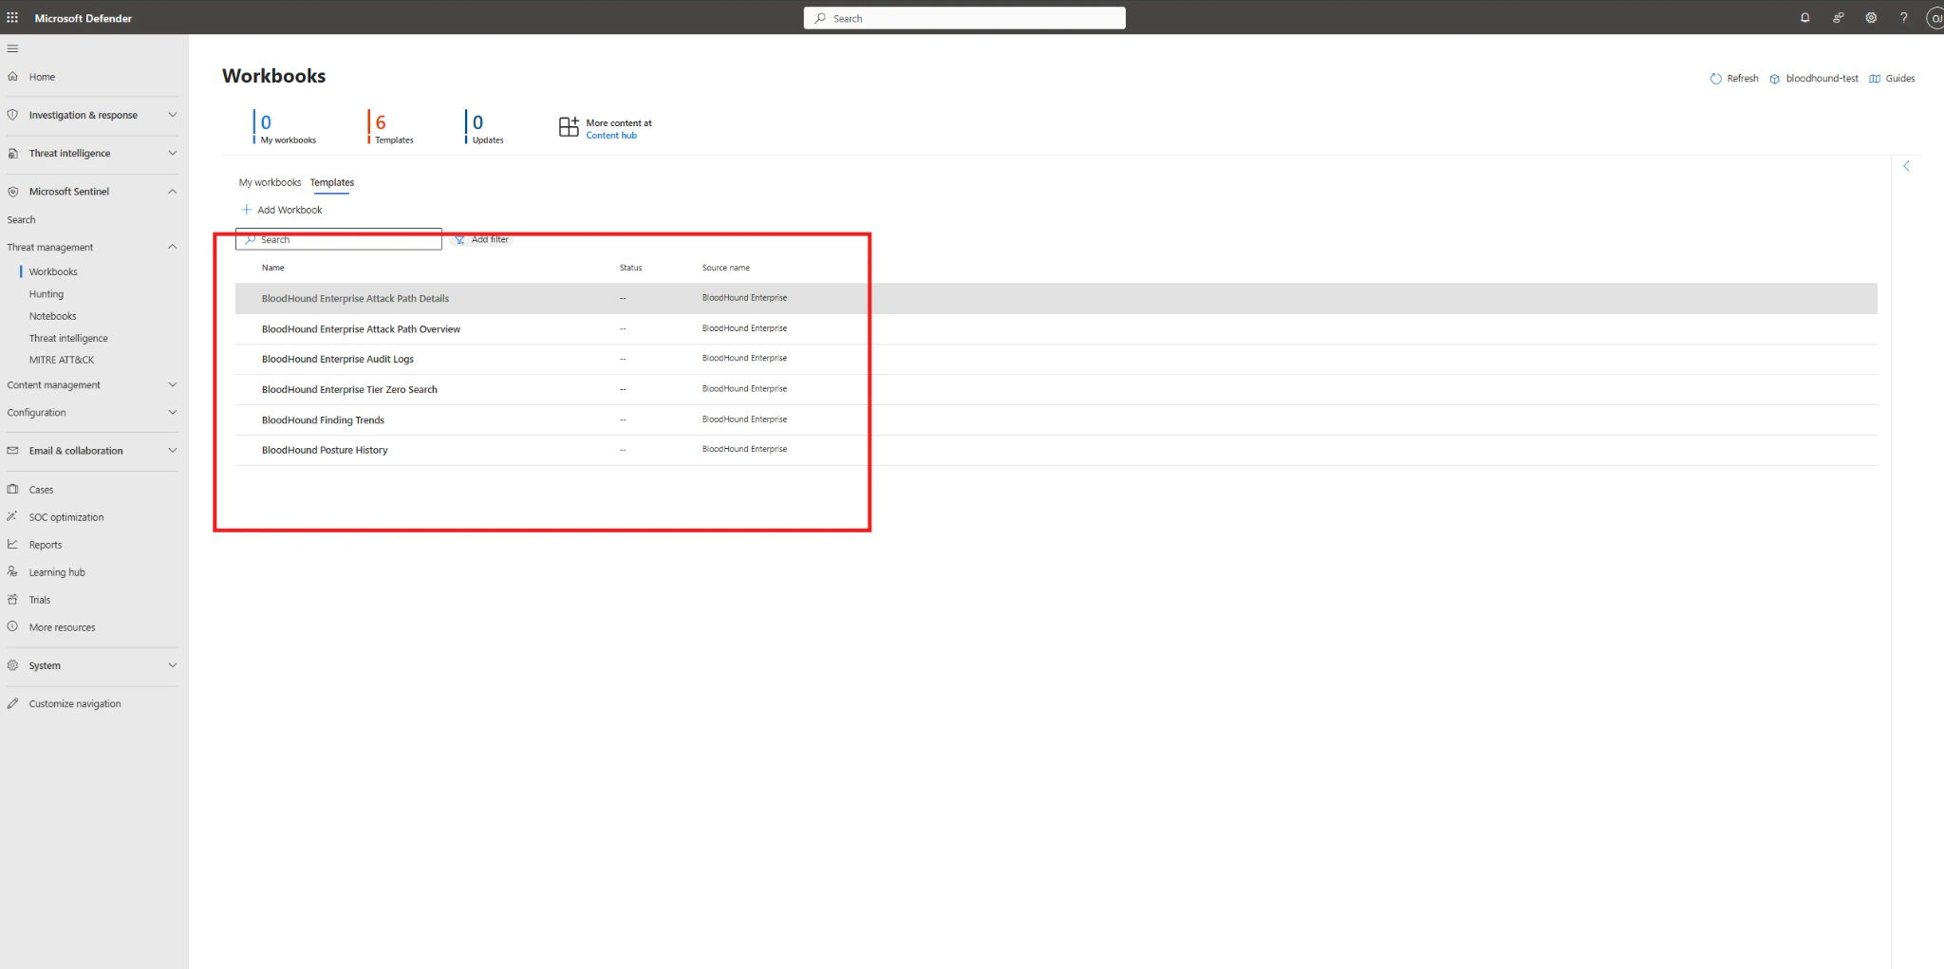Viewport: 1944px width, 969px height.
Task: Click the Threat intelligence icon in main nav
Action: click(12, 153)
